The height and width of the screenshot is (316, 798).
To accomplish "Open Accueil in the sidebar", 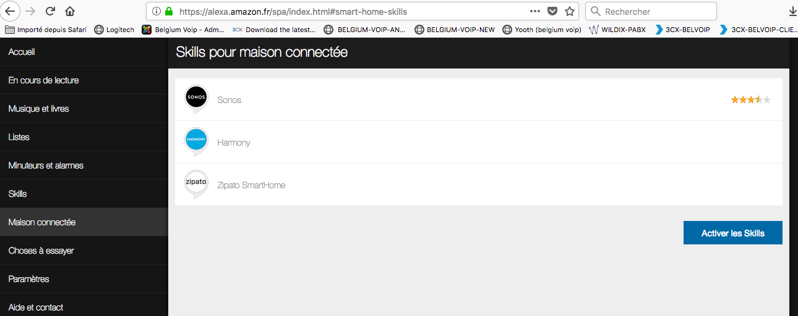I will click(22, 52).
